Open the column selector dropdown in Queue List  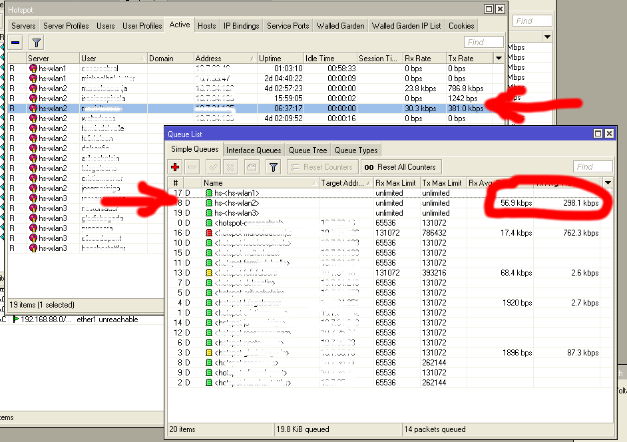coord(607,182)
